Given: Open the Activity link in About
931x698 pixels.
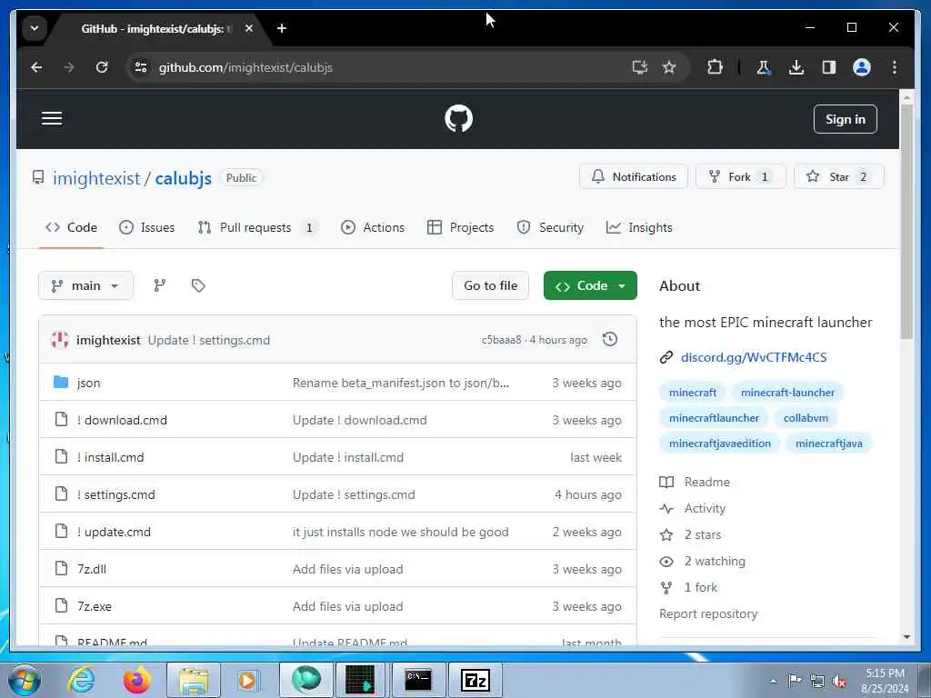Looking at the screenshot, I should [705, 508].
